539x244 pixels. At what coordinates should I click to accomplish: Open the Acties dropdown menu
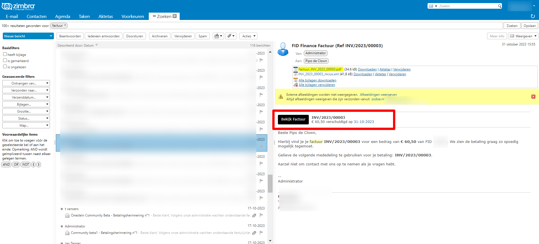[248, 36]
